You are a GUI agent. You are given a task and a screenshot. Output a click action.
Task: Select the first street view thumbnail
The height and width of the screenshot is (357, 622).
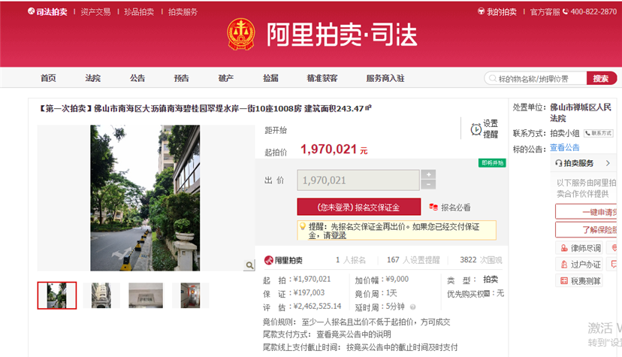tap(57, 295)
